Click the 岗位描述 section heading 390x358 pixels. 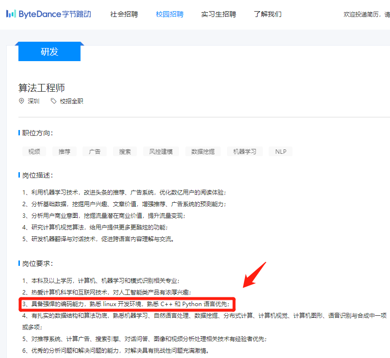37,175
